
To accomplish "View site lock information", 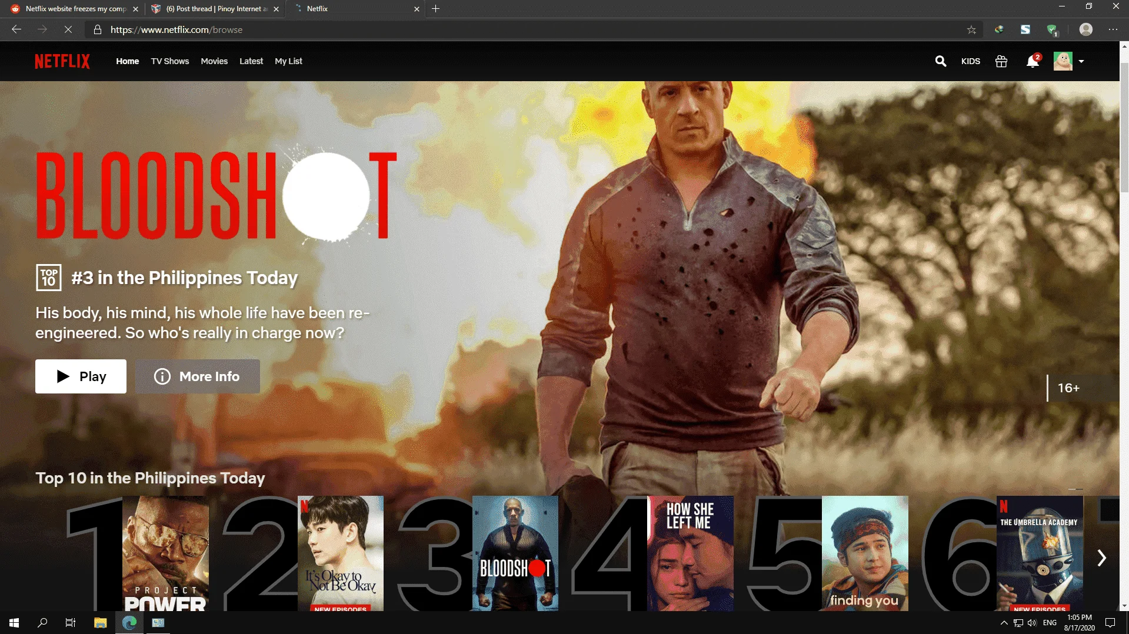I will 98,29.
